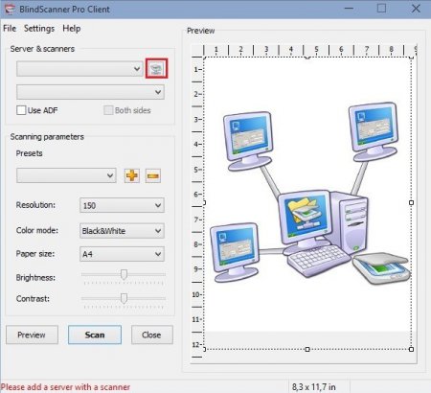
Task: Click the bottom-center selection handle in preview
Action: [307, 349]
